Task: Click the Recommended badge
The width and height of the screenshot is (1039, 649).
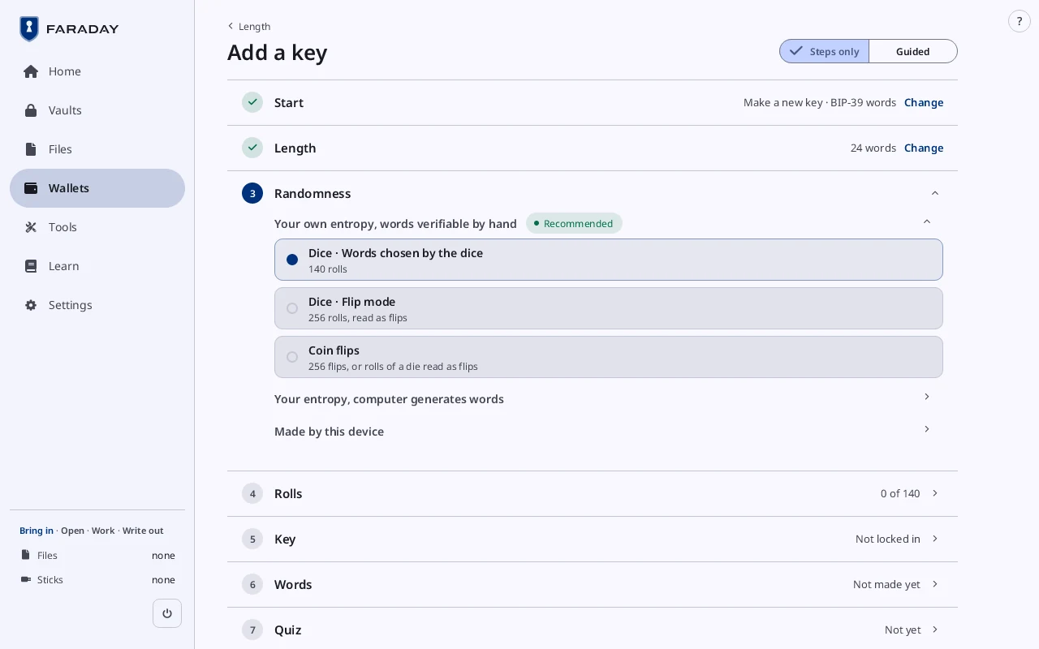Action: [574, 223]
